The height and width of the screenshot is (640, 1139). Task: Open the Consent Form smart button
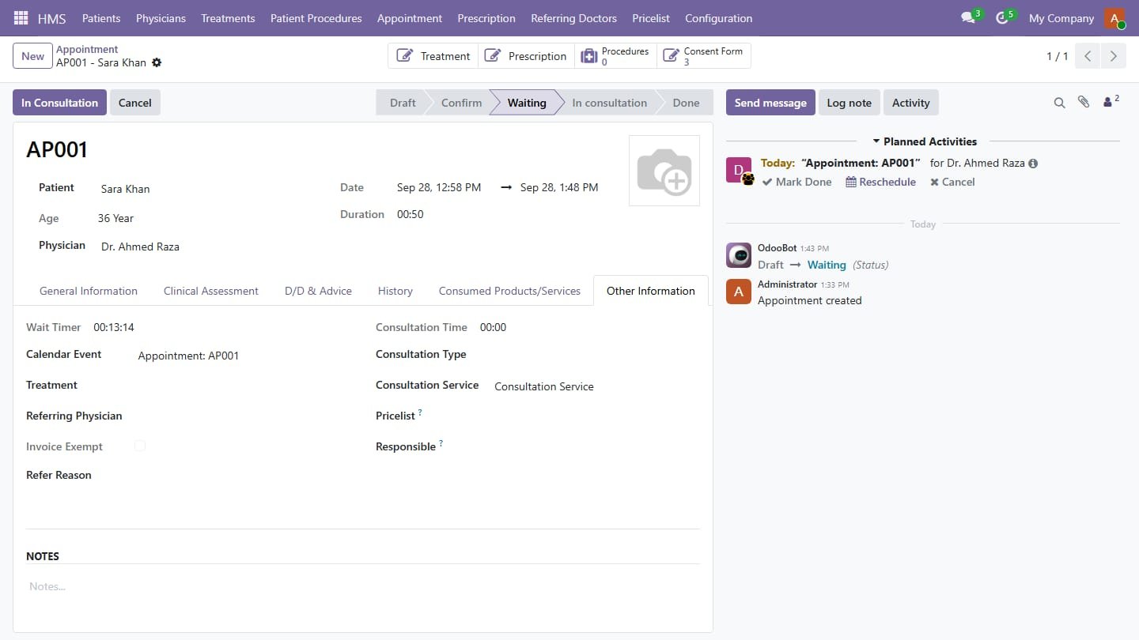704,56
